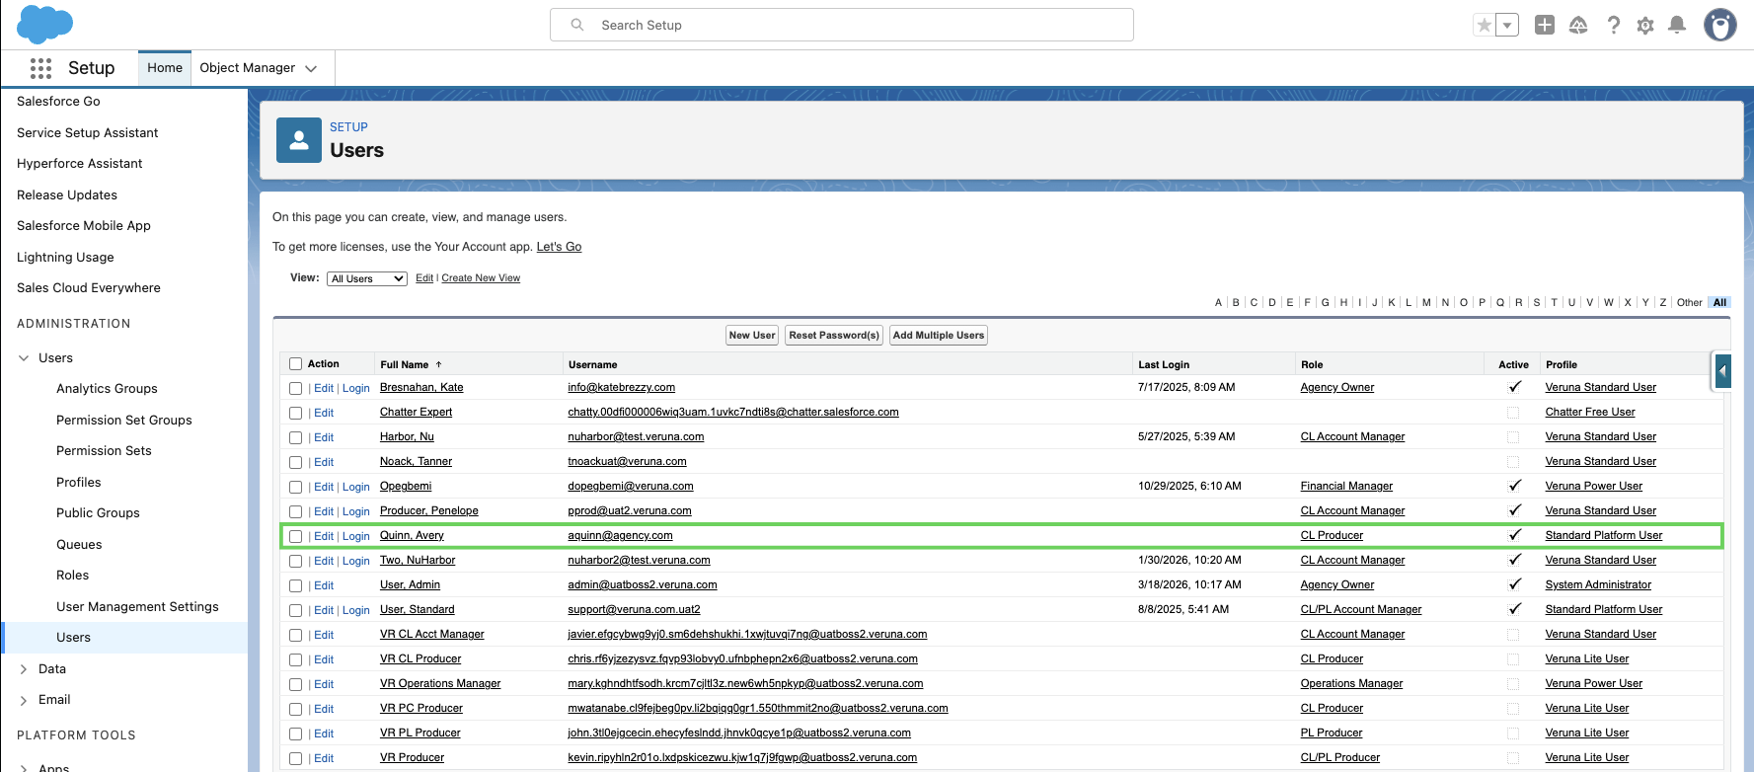Switch to the Home tab
Viewport: 1754px width, 772px height.
pyautogui.click(x=165, y=68)
